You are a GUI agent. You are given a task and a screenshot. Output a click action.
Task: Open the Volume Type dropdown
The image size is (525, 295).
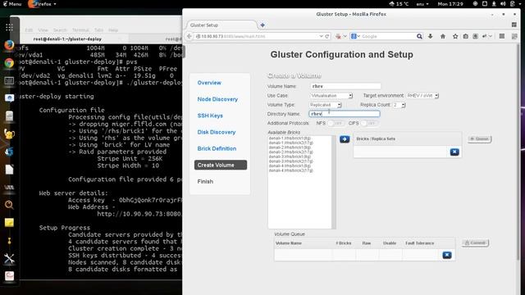pyautogui.click(x=326, y=105)
